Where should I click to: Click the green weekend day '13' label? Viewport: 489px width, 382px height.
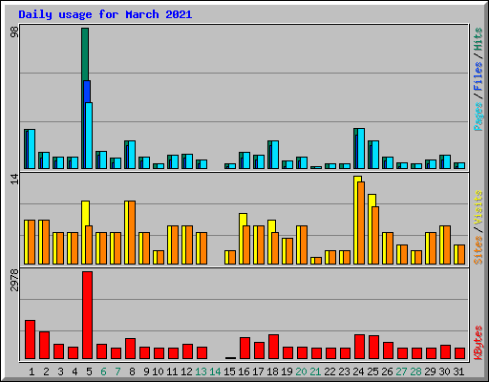pos(201,371)
